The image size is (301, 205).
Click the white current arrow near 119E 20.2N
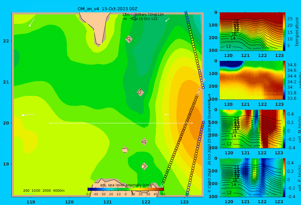pos(28,115)
